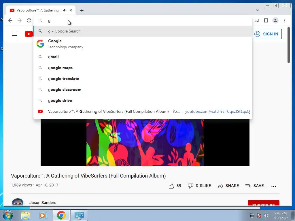295x221 pixels.
Task: Launch Windows Media Player from taskbar
Action: [43, 215]
